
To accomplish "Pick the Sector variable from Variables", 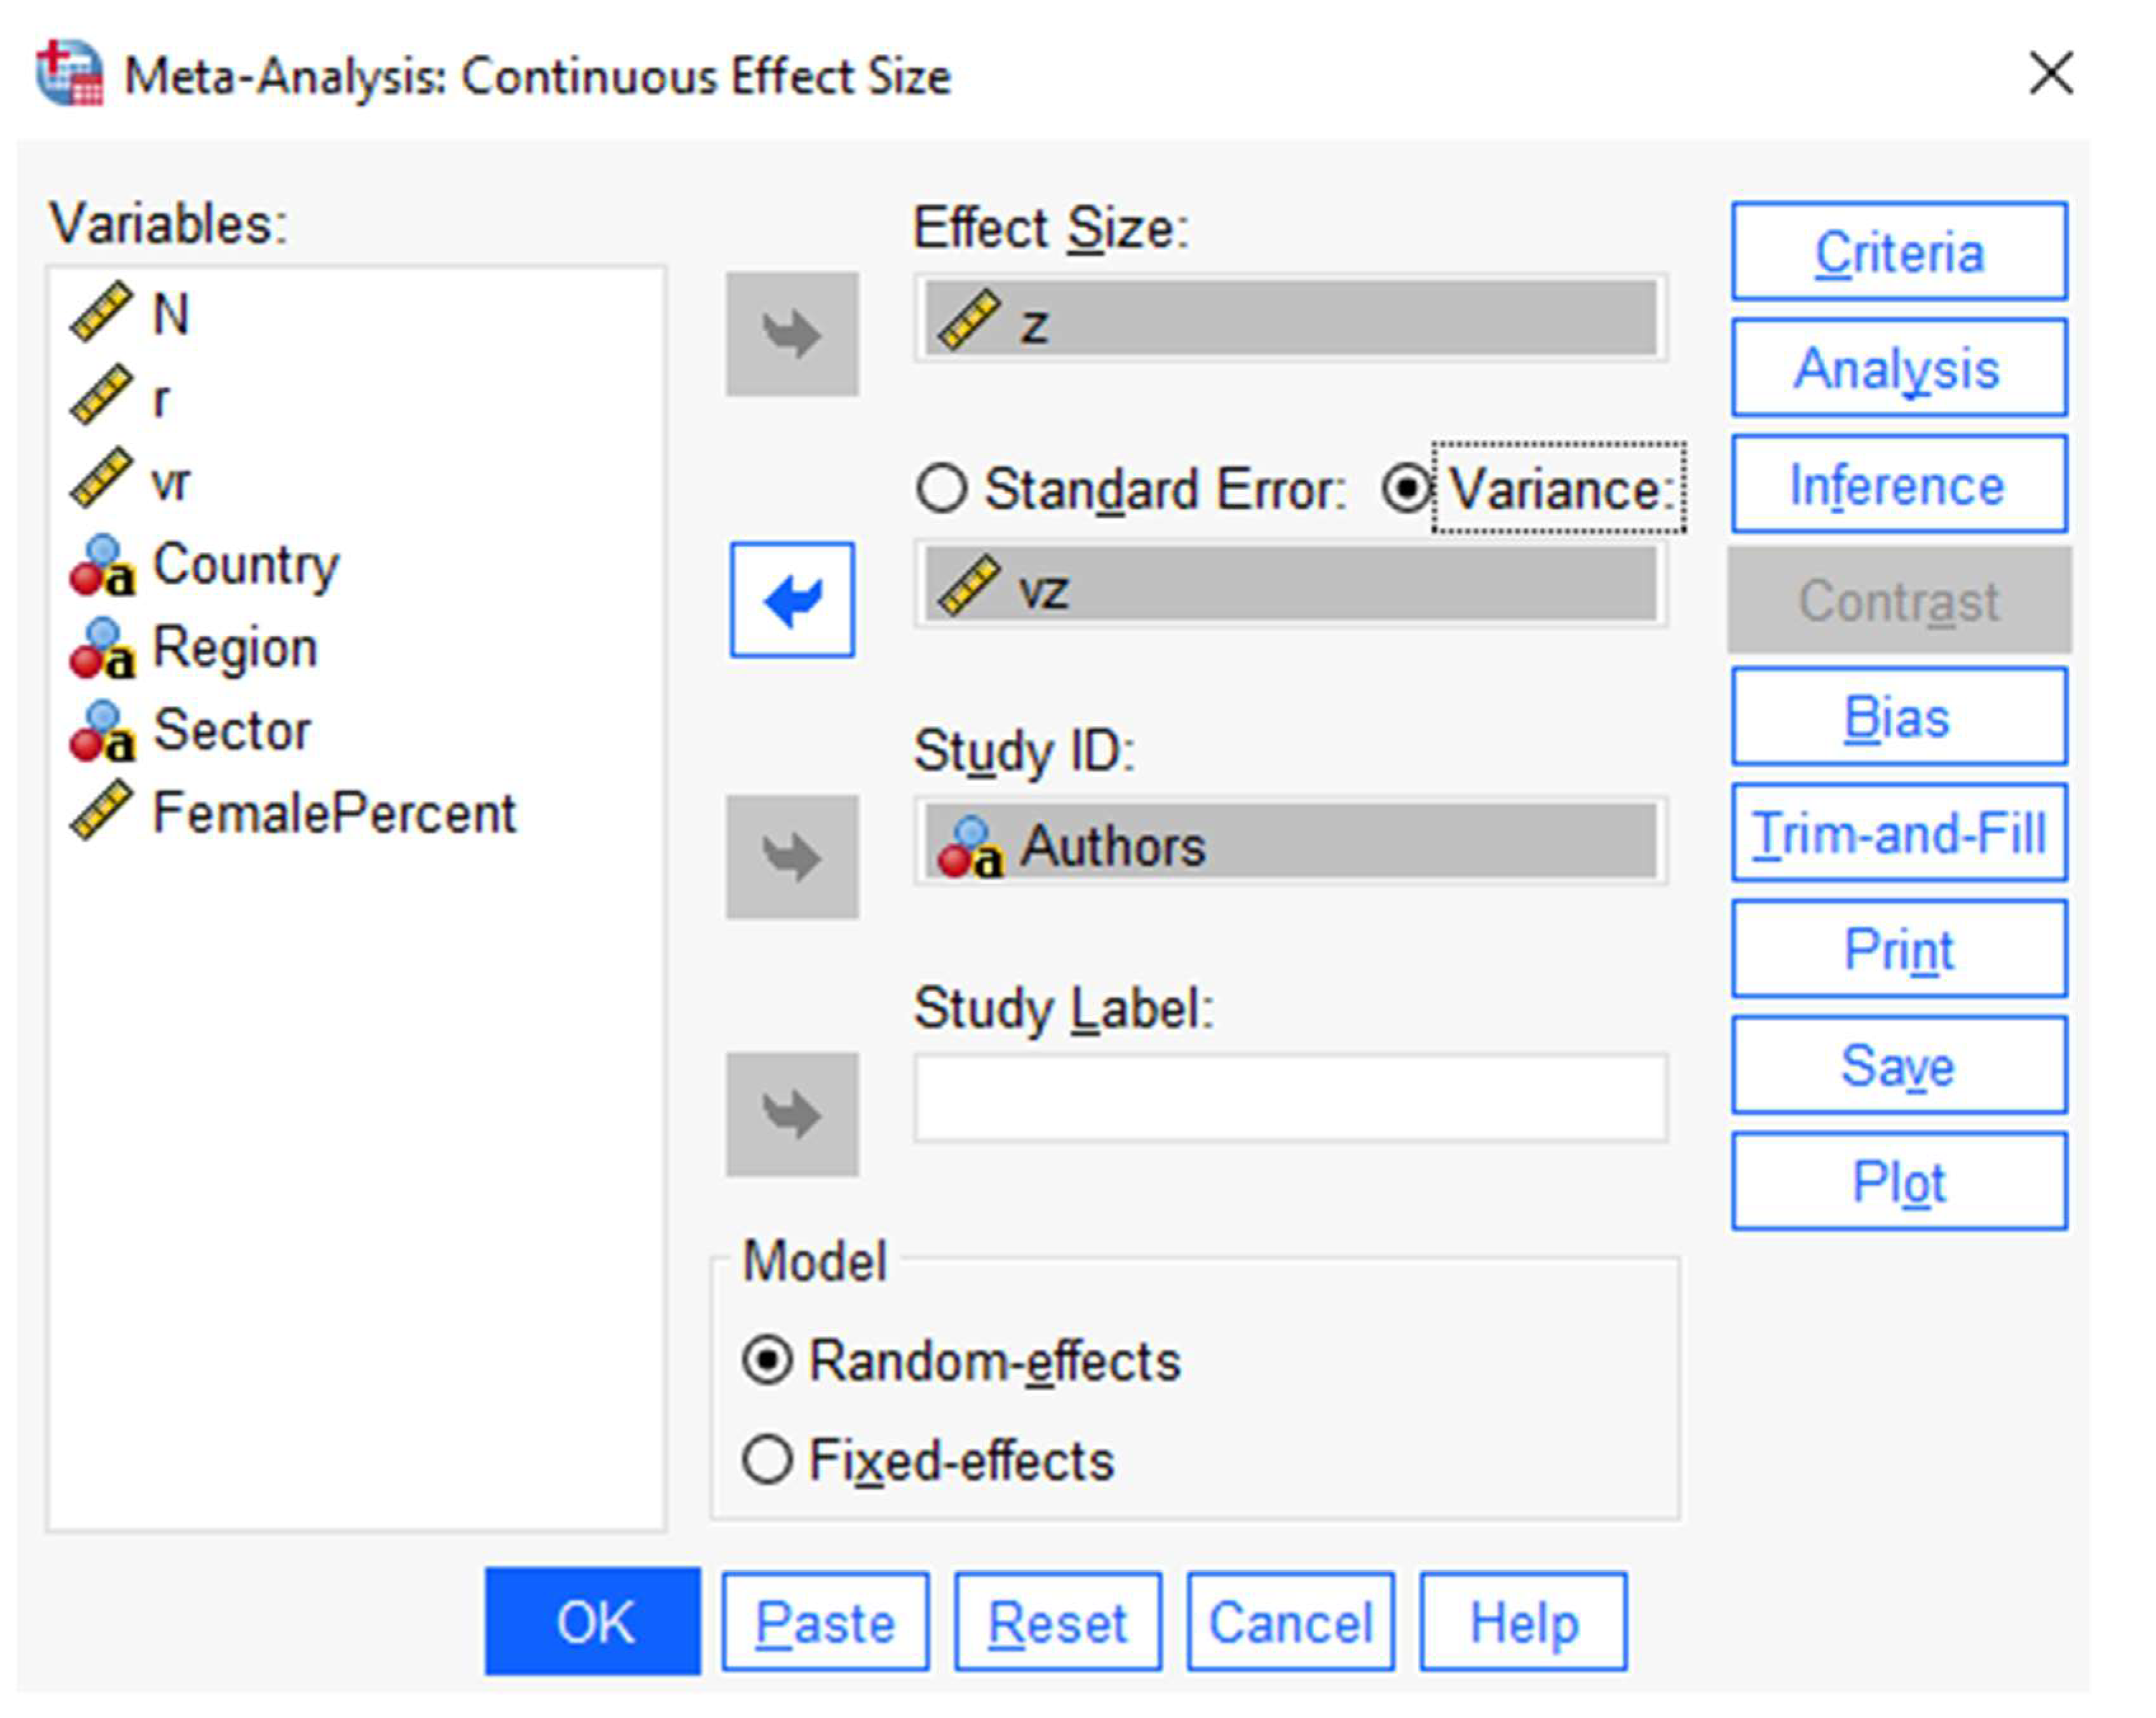I will point(231,729).
